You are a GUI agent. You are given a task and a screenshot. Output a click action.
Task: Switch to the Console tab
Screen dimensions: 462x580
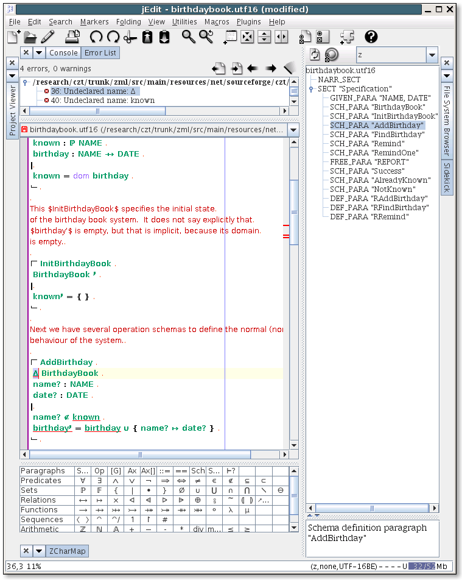[x=63, y=53]
